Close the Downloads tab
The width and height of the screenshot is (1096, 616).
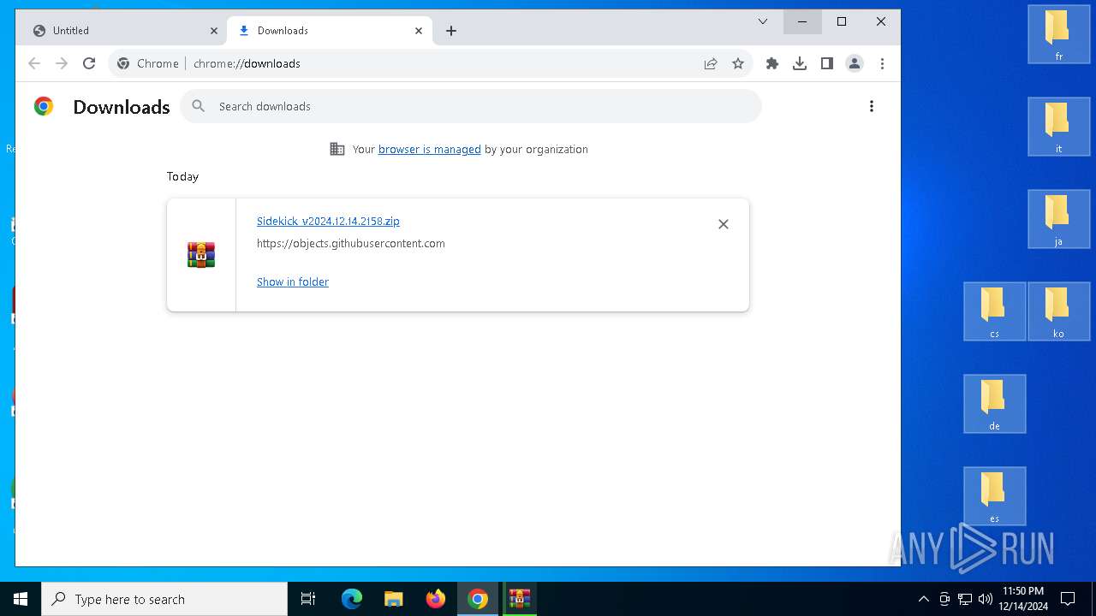pyautogui.click(x=419, y=31)
